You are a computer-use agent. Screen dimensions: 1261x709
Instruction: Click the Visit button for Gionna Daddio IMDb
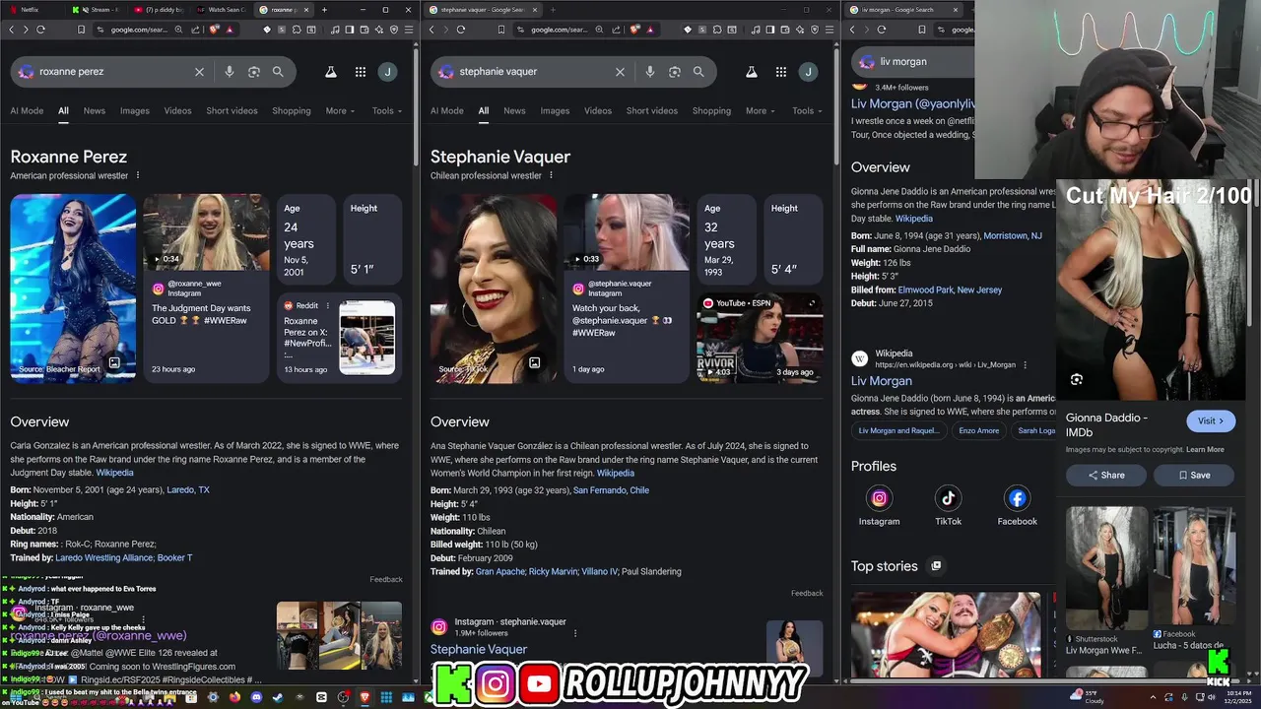(1211, 420)
